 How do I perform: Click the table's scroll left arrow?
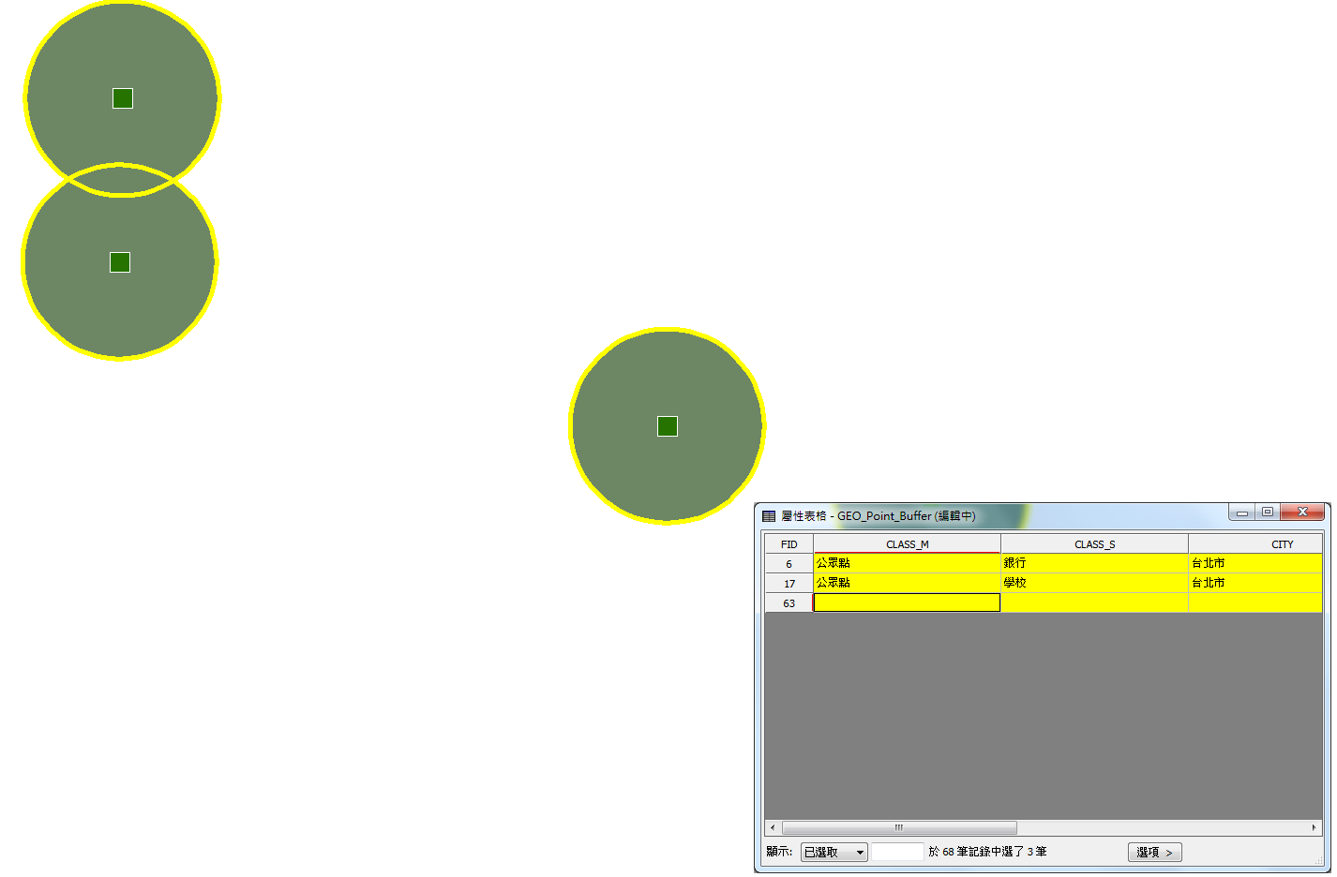tap(773, 828)
